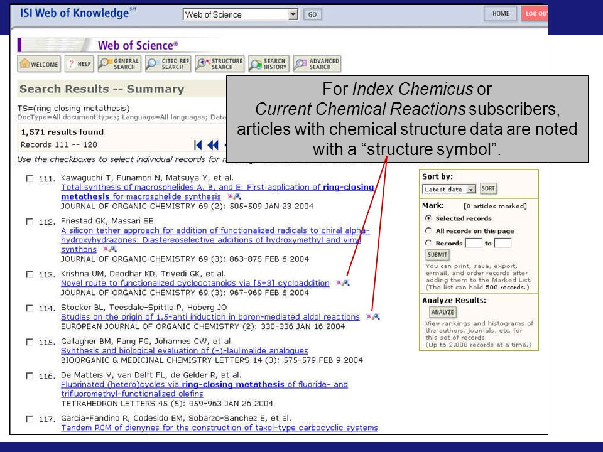Check the box for record 112
The image size is (603, 452).
pos(30,222)
